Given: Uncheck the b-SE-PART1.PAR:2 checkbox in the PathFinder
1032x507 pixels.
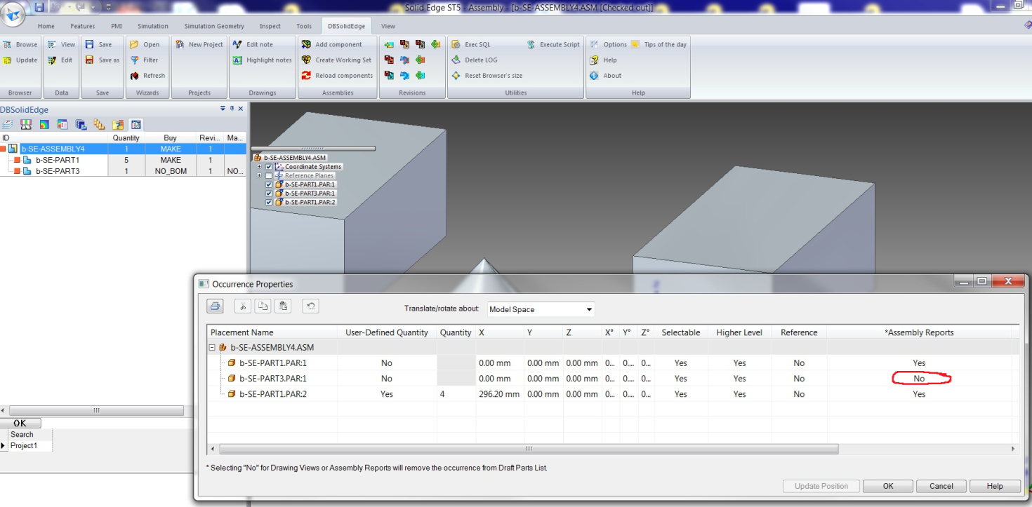Looking at the screenshot, I should click(x=269, y=202).
